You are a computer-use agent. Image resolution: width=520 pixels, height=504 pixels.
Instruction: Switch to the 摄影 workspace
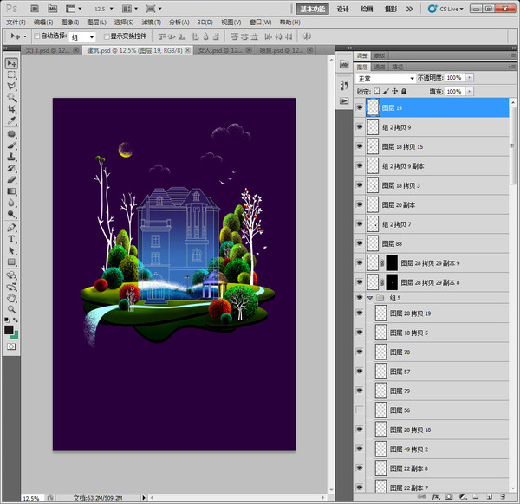391,9
